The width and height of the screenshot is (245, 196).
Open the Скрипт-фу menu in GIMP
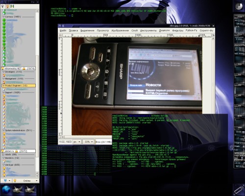coord(206,30)
